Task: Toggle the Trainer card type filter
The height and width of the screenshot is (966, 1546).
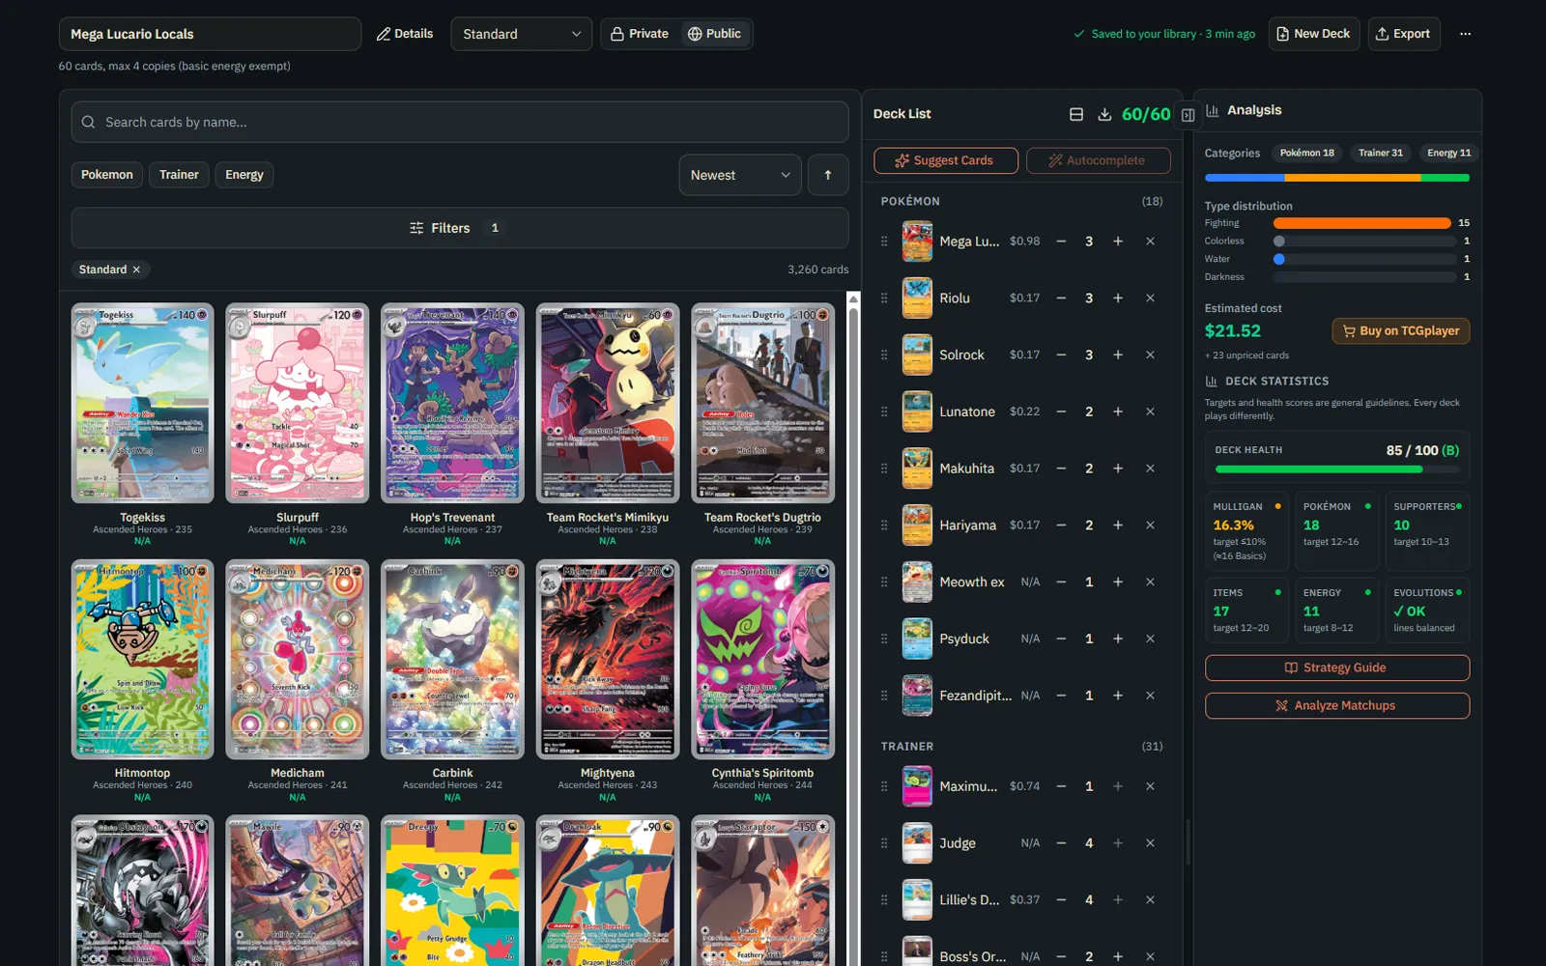Action: click(x=179, y=175)
